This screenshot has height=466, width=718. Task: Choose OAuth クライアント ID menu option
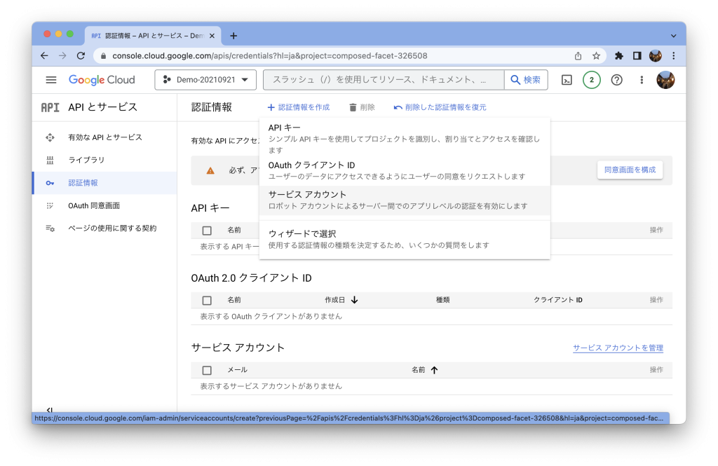tap(405, 171)
